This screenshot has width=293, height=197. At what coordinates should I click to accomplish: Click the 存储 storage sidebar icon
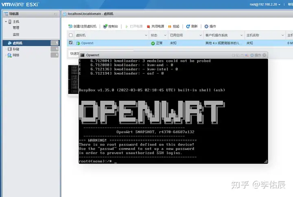tap(10, 49)
